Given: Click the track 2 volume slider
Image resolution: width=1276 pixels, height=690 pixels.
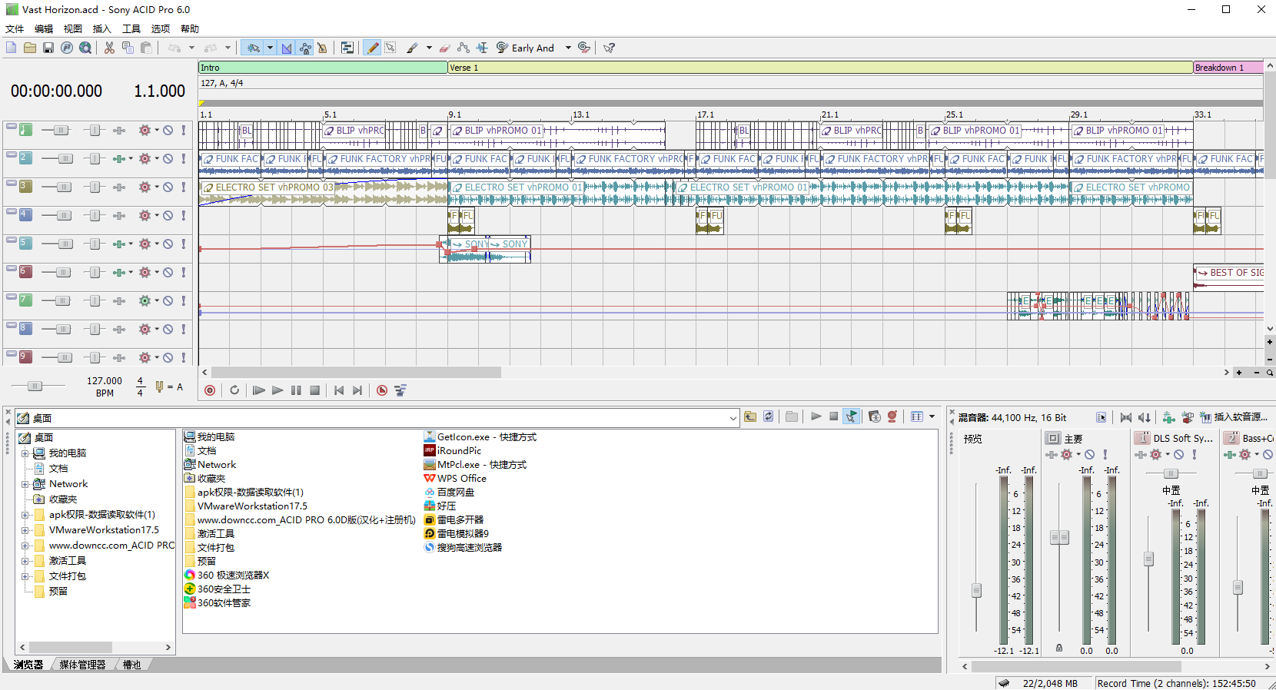Looking at the screenshot, I should 65,159.
